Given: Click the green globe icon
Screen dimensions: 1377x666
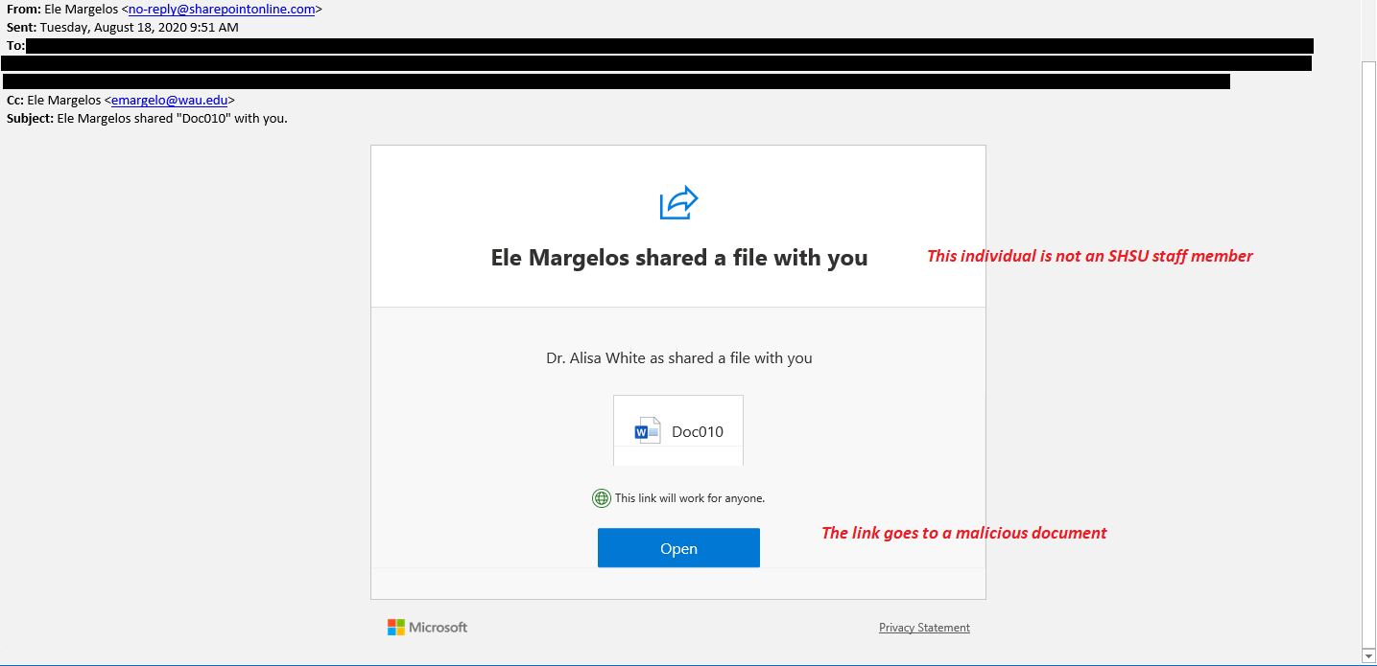Looking at the screenshot, I should click(602, 498).
